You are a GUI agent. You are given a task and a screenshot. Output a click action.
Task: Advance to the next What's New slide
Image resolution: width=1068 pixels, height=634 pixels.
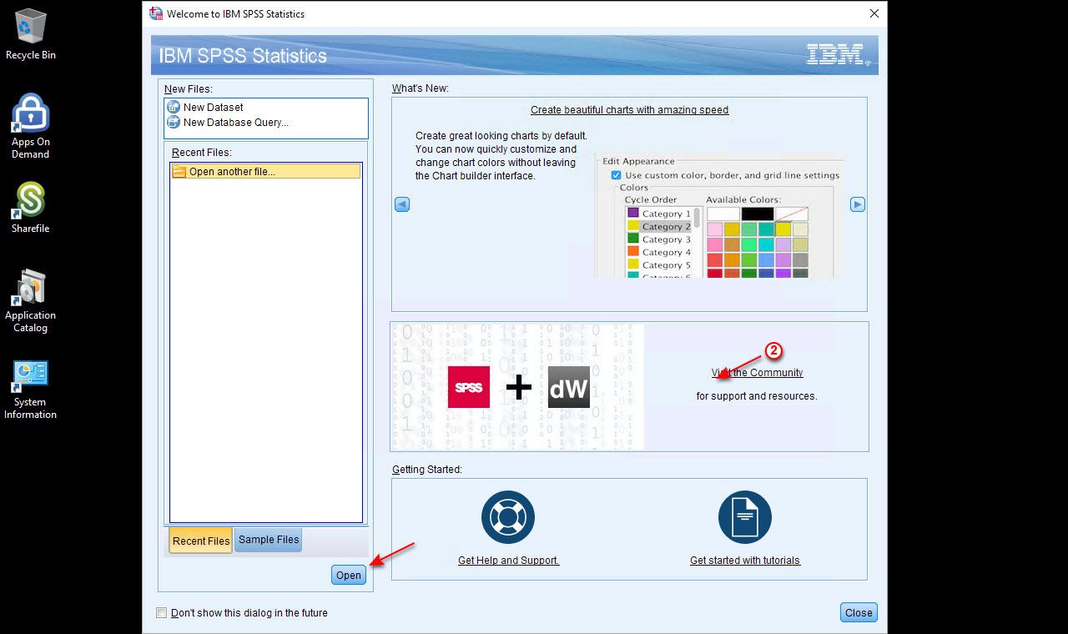pyautogui.click(x=857, y=204)
